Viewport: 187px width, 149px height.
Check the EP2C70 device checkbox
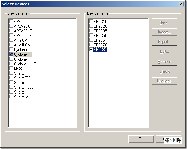click(x=91, y=45)
